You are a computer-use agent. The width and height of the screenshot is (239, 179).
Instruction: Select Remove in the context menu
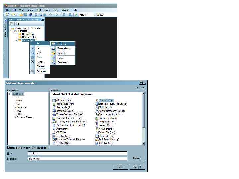(x=40, y=62)
